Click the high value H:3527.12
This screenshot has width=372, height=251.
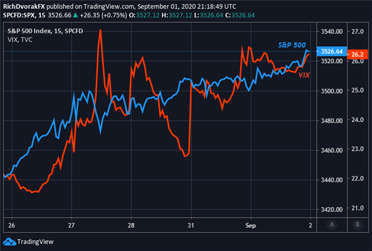pos(176,15)
